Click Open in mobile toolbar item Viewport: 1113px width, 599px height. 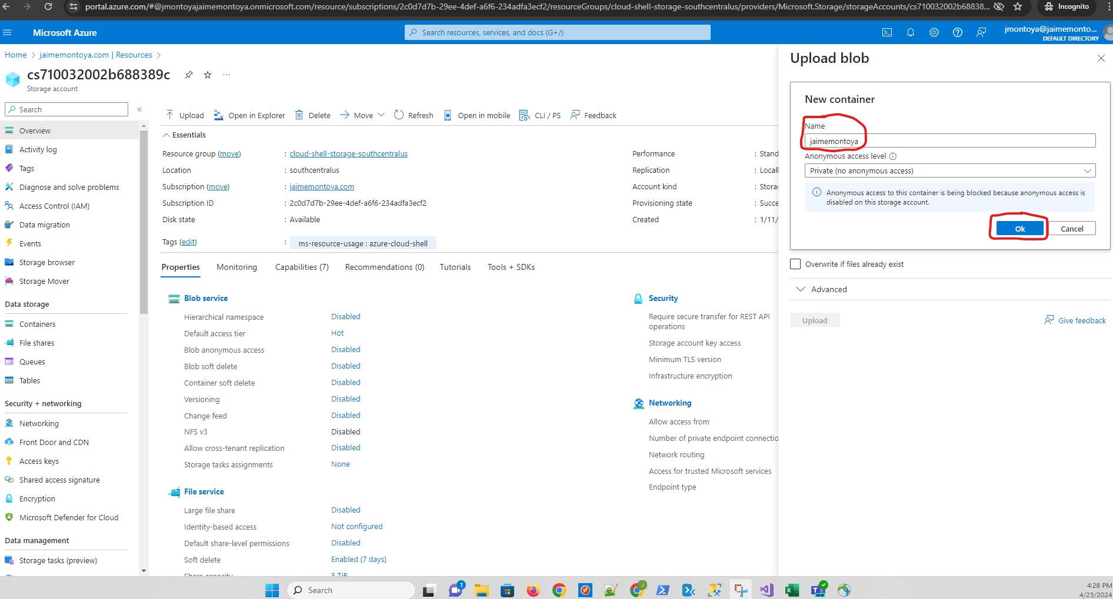[x=476, y=115]
